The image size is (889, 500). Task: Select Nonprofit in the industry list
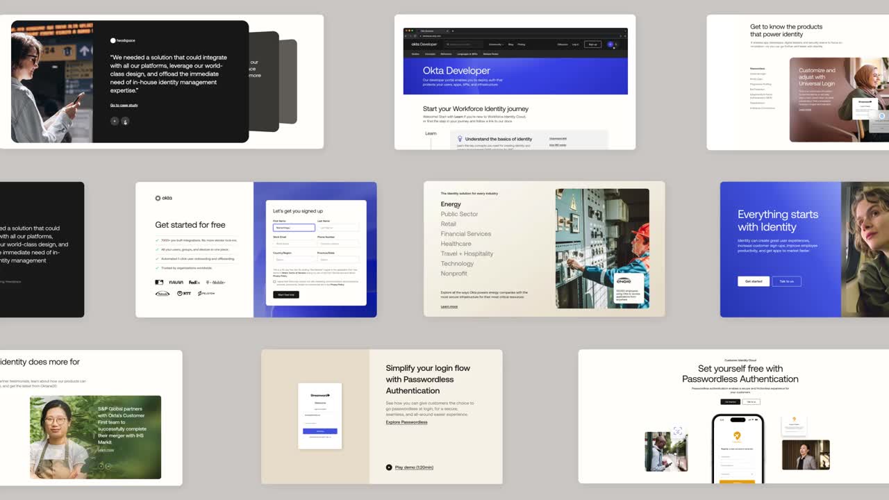[454, 274]
